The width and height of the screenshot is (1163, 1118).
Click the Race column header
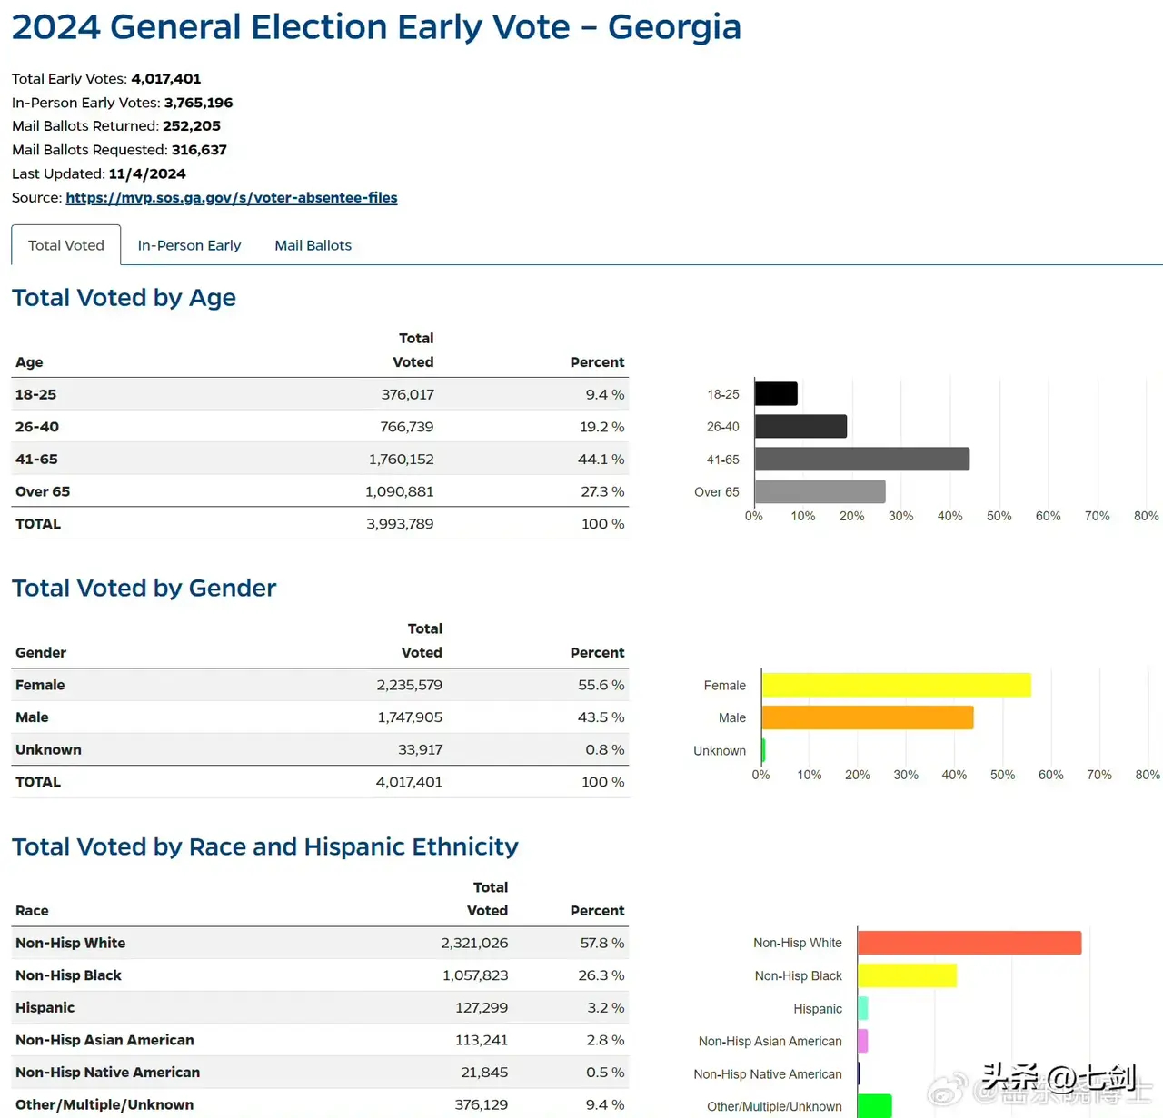pyautogui.click(x=32, y=910)
